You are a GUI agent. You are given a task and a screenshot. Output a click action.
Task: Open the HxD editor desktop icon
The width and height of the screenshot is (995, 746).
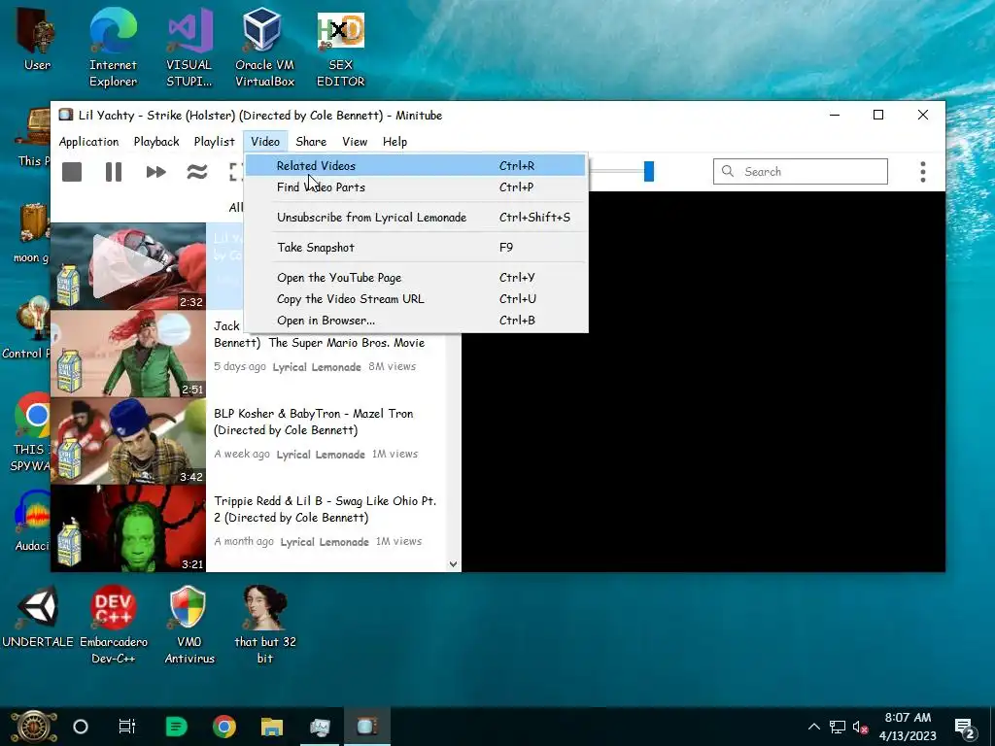(x=341, y=47)
